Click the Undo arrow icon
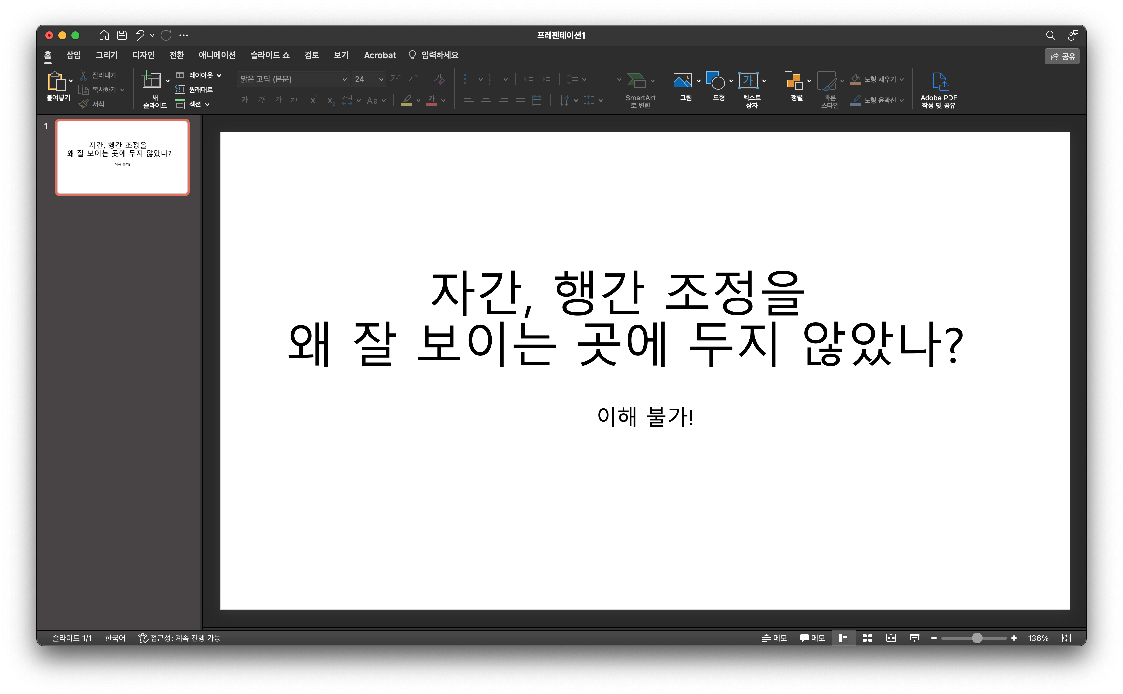Viewport: 1123px width, 694px height. 140,35
